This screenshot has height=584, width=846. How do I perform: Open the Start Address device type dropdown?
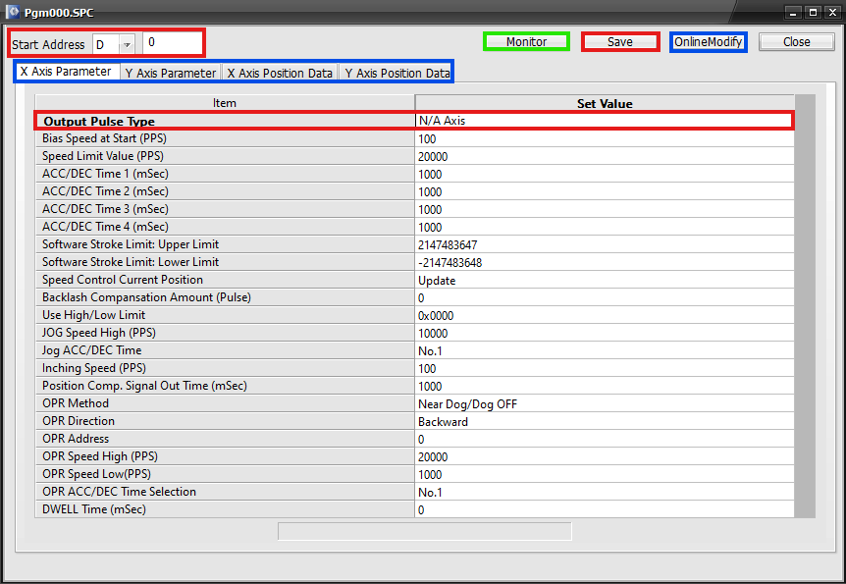pyautogui.click(x=127, y=44)
